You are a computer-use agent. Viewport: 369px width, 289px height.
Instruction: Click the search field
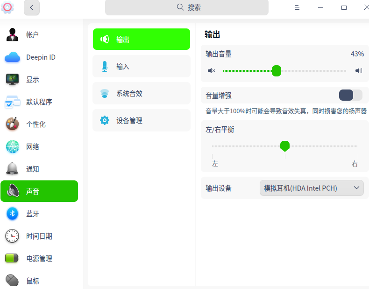pos(187,7)
